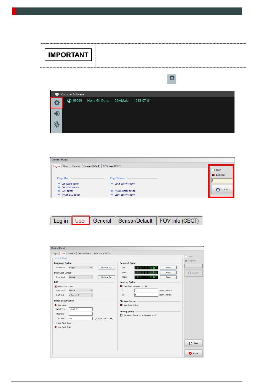Expand the DAP Level dropdown

[81, 291]
